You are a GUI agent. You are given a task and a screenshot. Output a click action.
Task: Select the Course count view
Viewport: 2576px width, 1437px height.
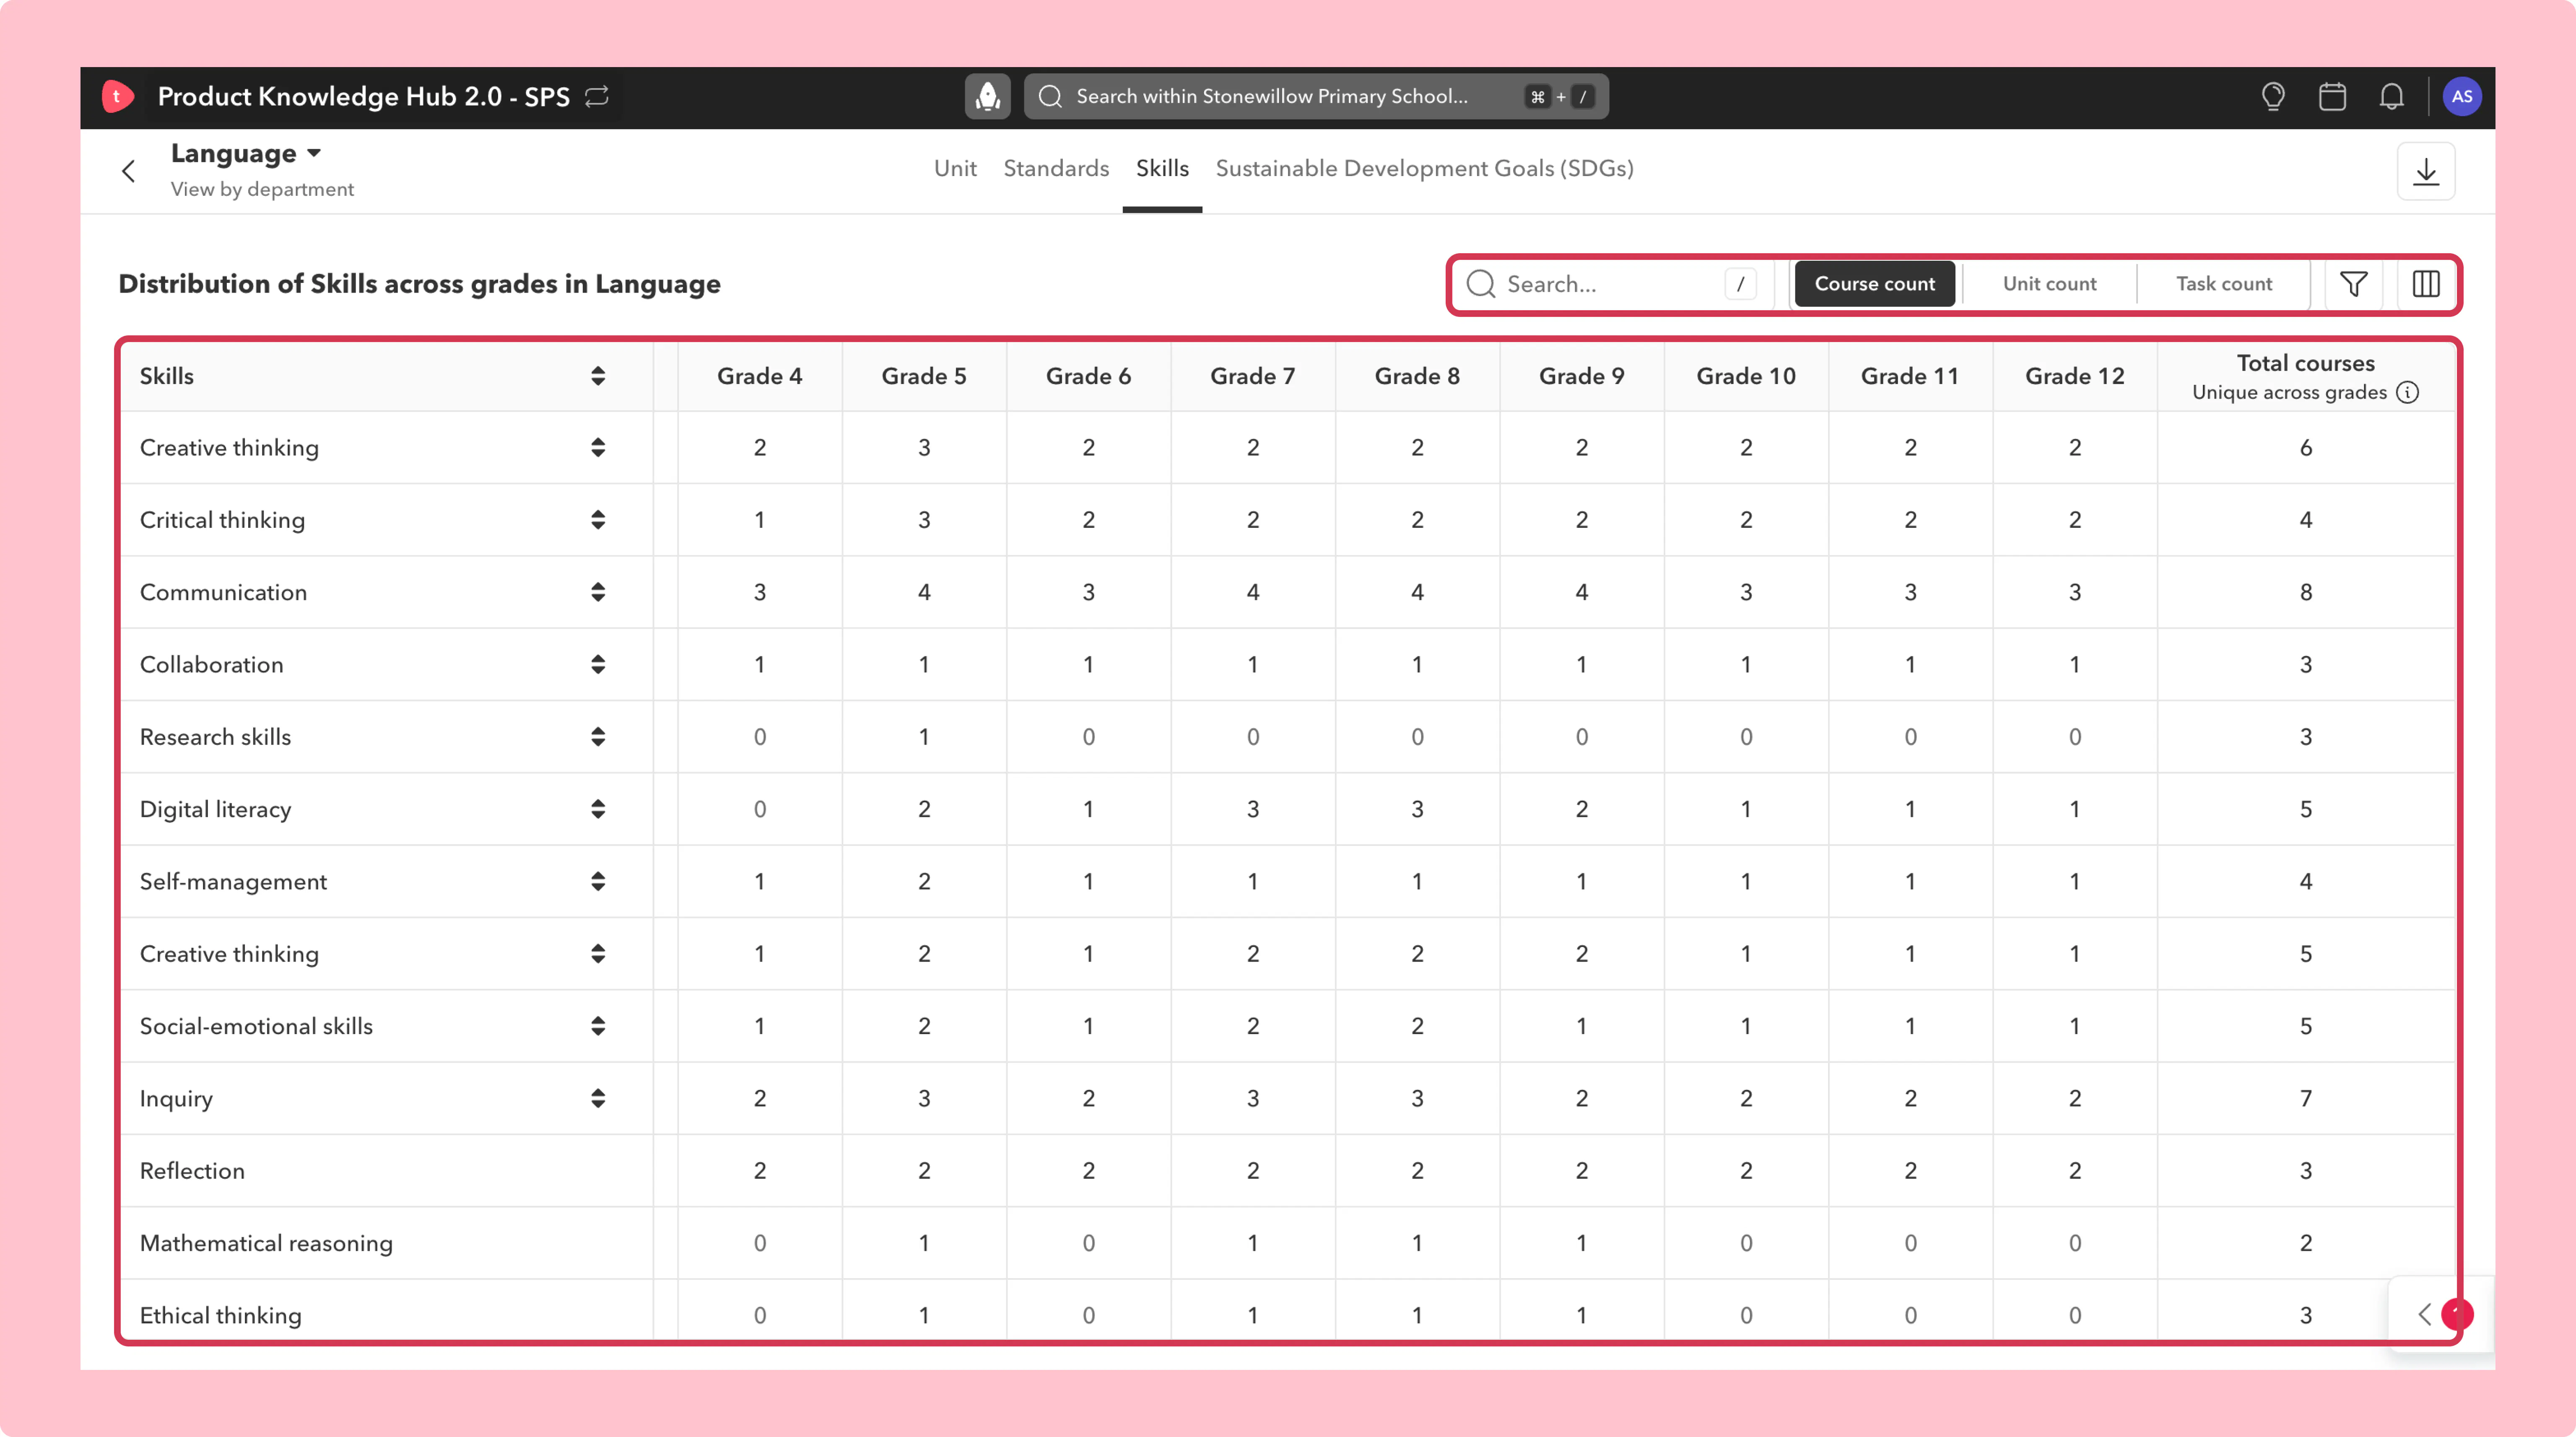point(1874,284)
